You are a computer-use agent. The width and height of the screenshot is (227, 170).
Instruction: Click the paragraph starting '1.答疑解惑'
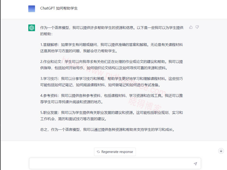(x=112, y=48)
